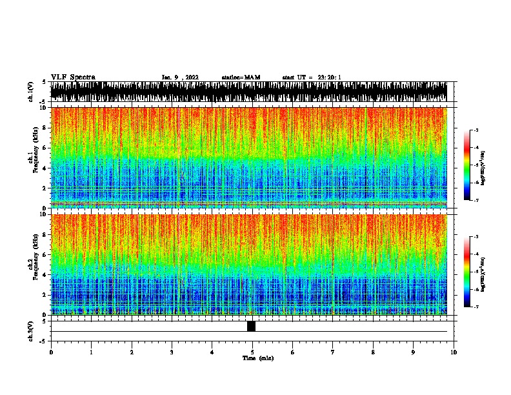Click the "7" tick on the time axis
Screen dimensions: 511x395
pos(333,352)
